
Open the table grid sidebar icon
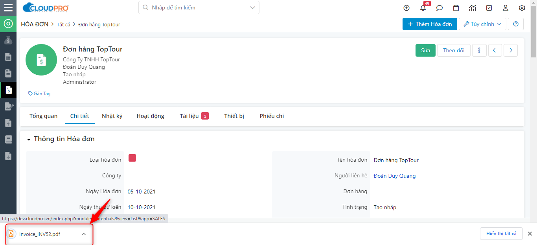(x=8, y=57)
